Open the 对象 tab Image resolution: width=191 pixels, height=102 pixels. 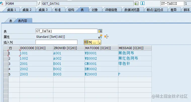point(95,10)
